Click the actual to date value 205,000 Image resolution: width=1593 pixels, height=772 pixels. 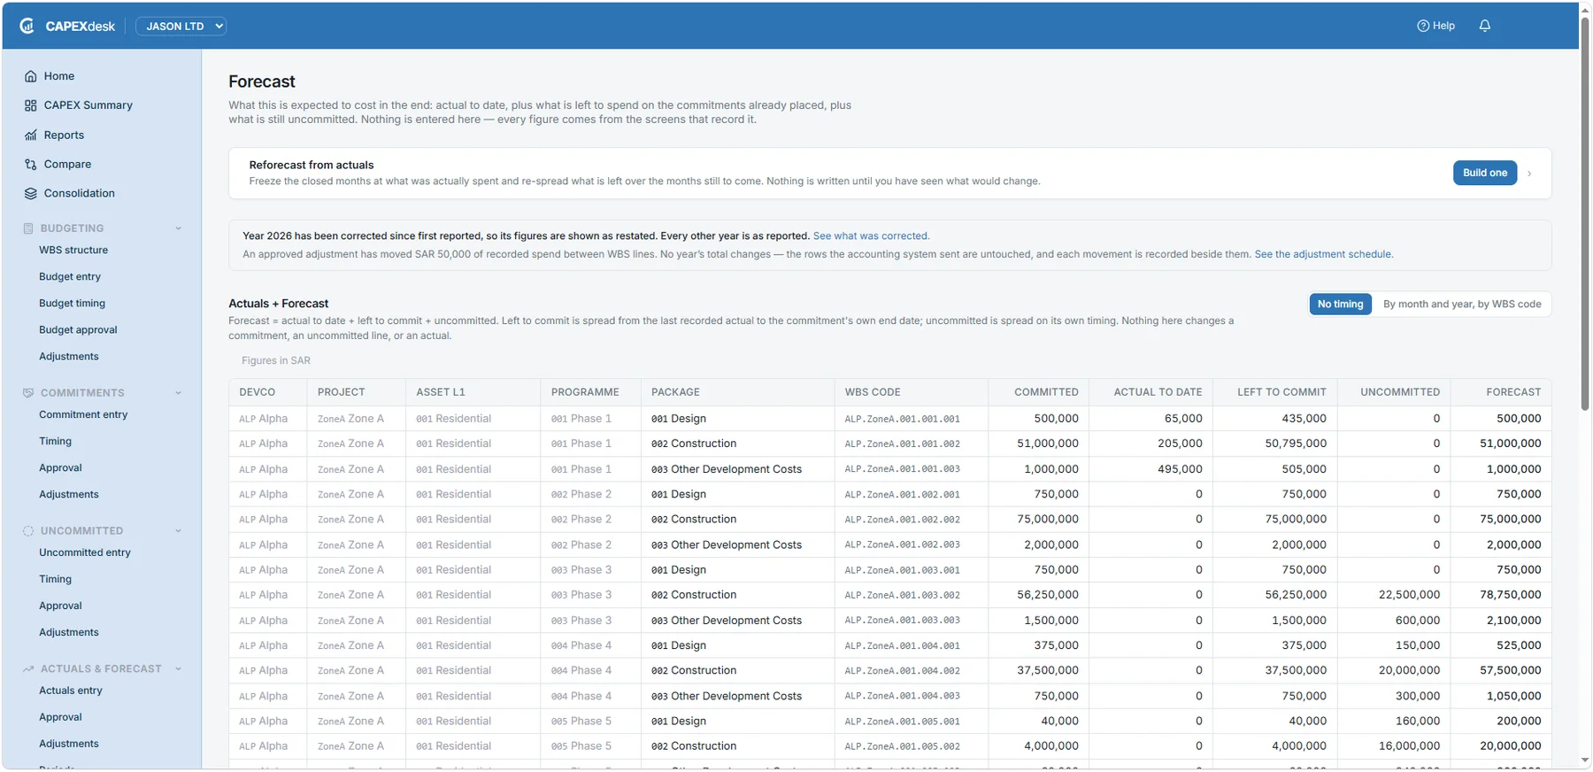pos(1180,444)
